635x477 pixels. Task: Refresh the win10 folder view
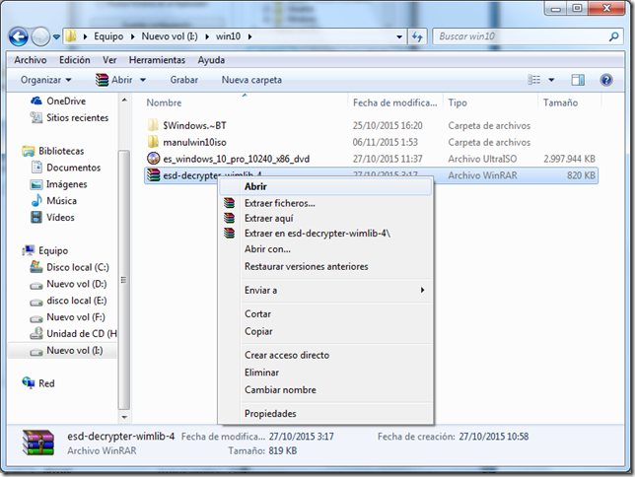[x=417, y=36]
